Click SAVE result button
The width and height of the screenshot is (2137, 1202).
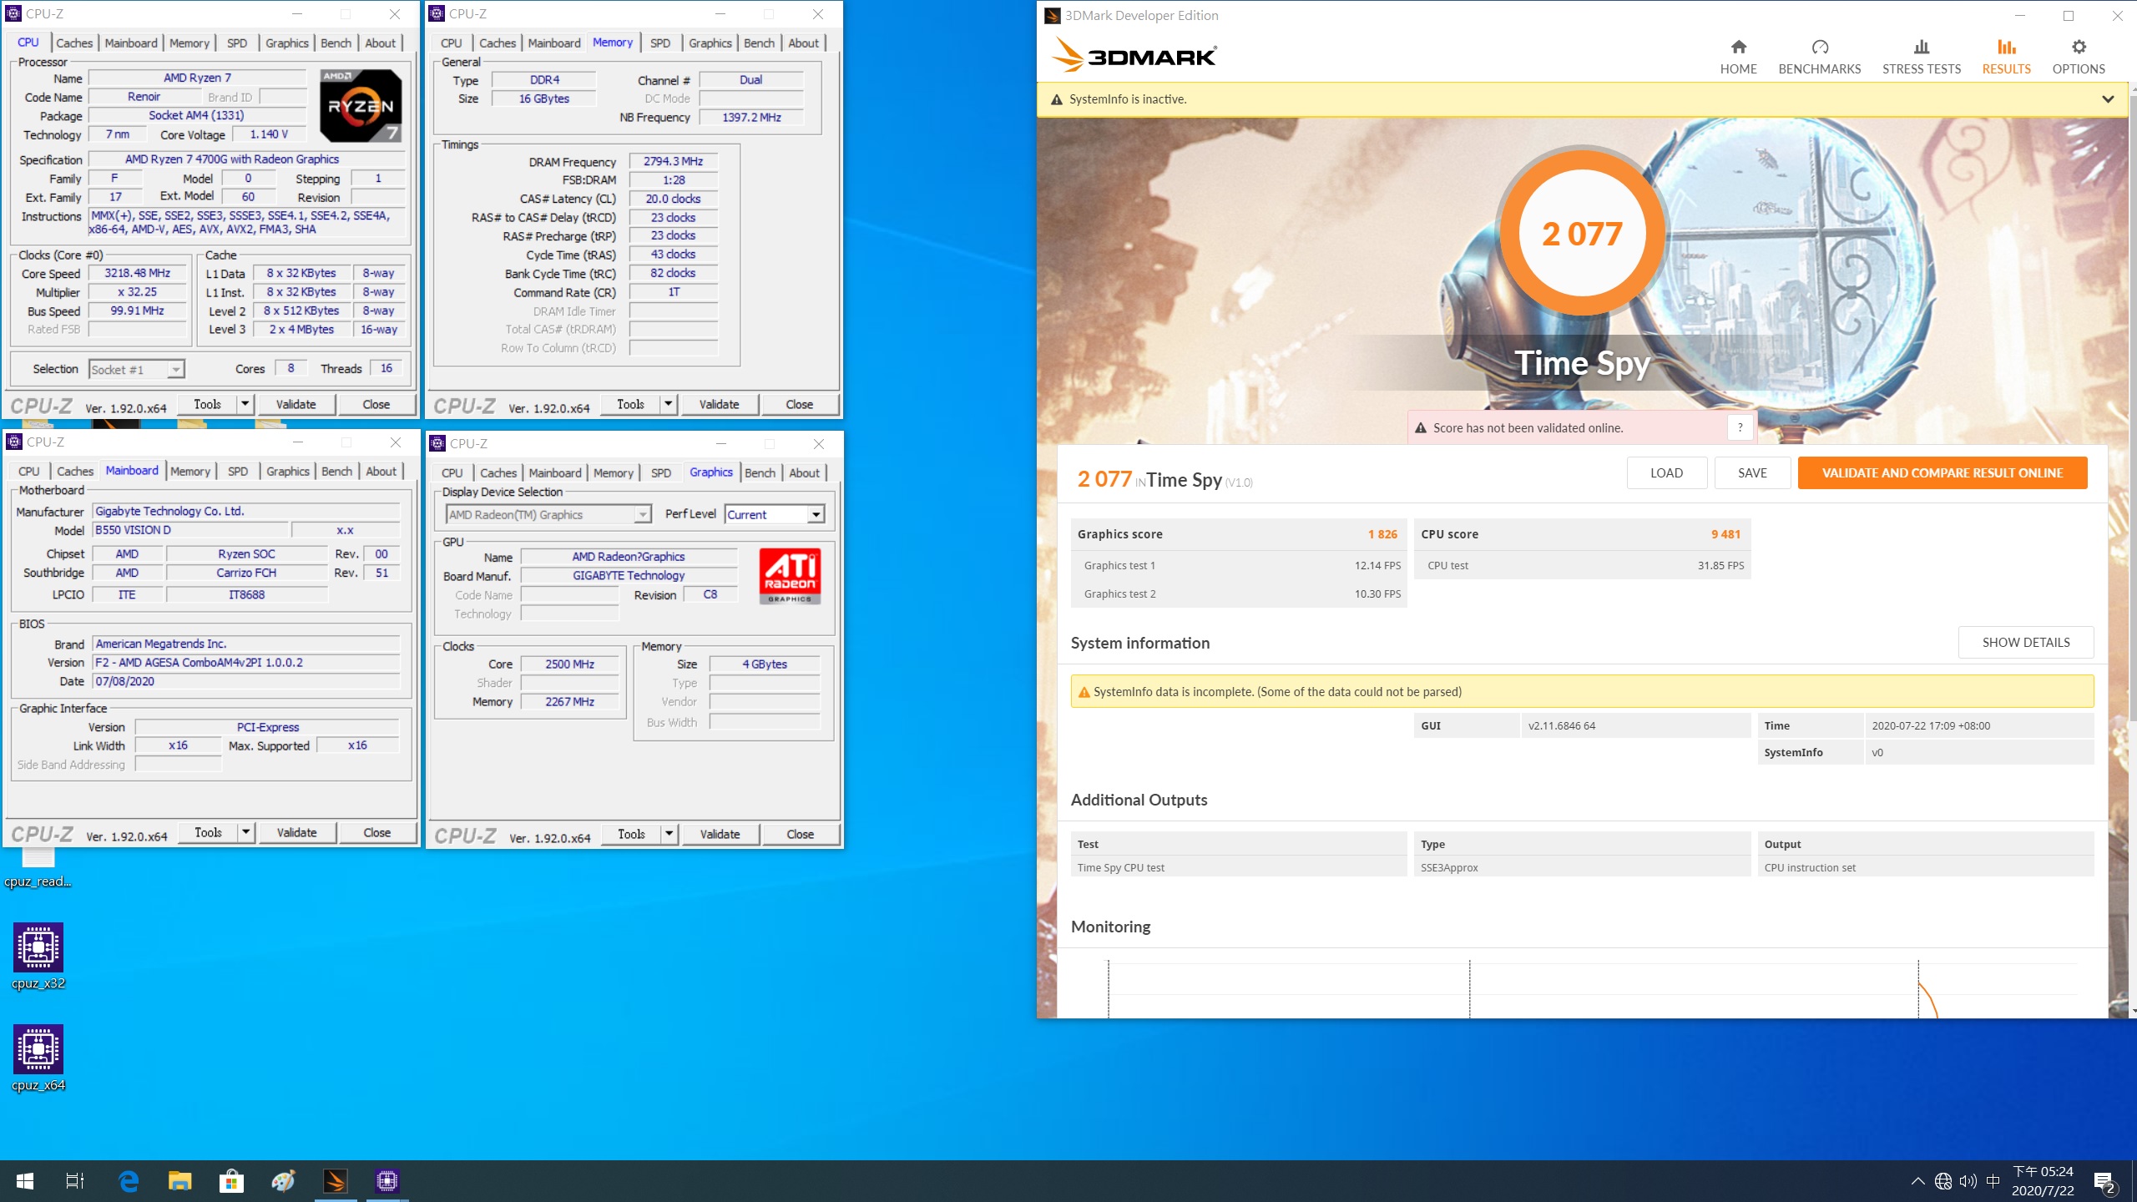(x=1752, y=472)
